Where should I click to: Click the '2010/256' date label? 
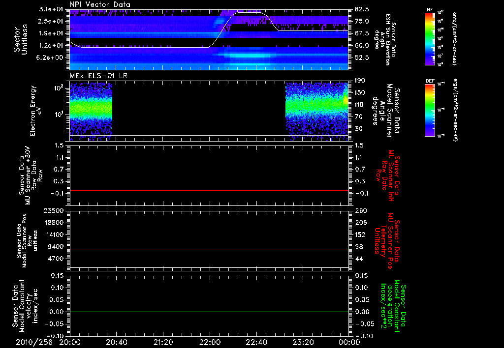tap(34, 342)
